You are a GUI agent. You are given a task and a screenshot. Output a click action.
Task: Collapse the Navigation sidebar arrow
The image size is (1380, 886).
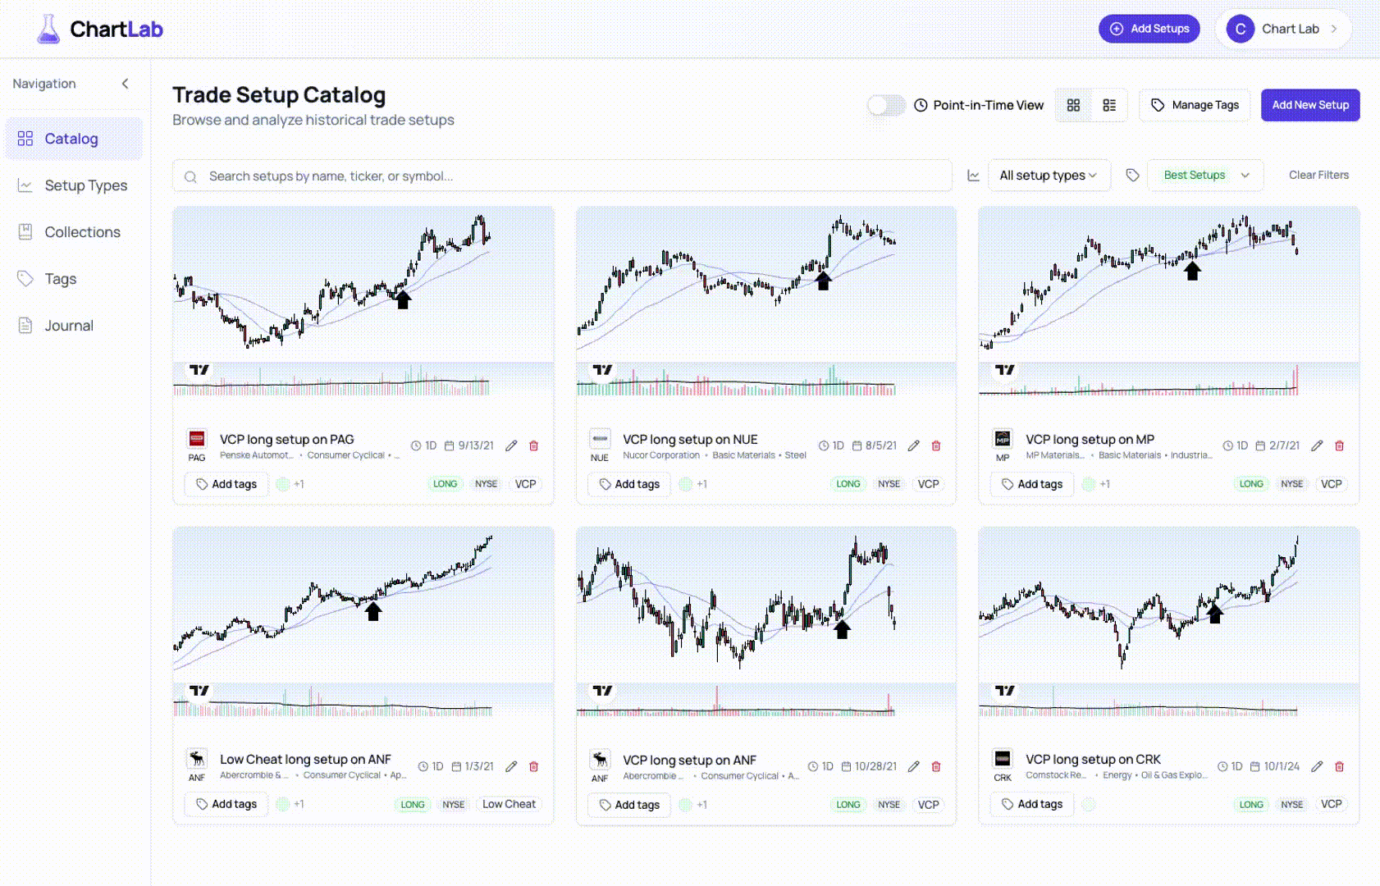126,84
